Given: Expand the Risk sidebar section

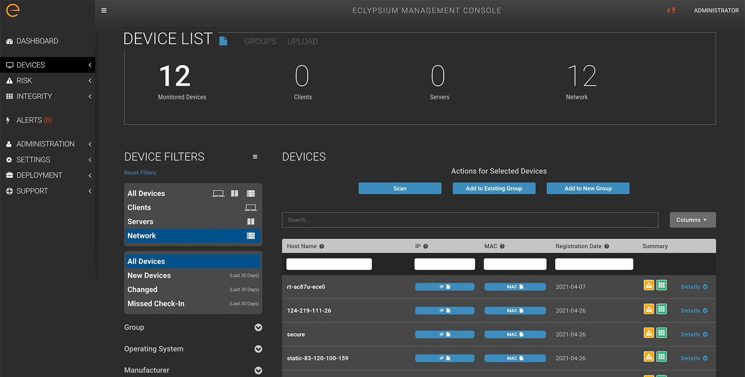Looking at the screenshot, I should point(47,81).
